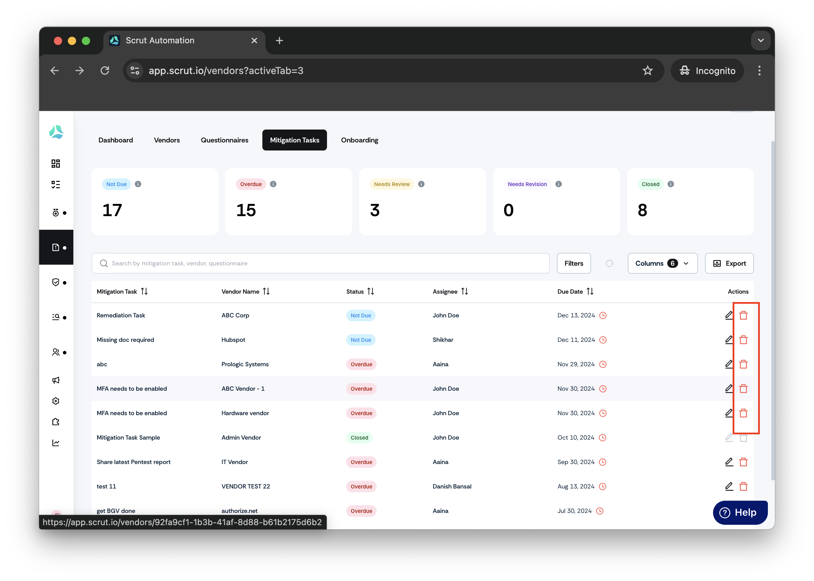This screenshot has width=814, height=581.
Task: Open the checklist icon in sidebar
Action: pyautogui.click(x=56, y=185)
